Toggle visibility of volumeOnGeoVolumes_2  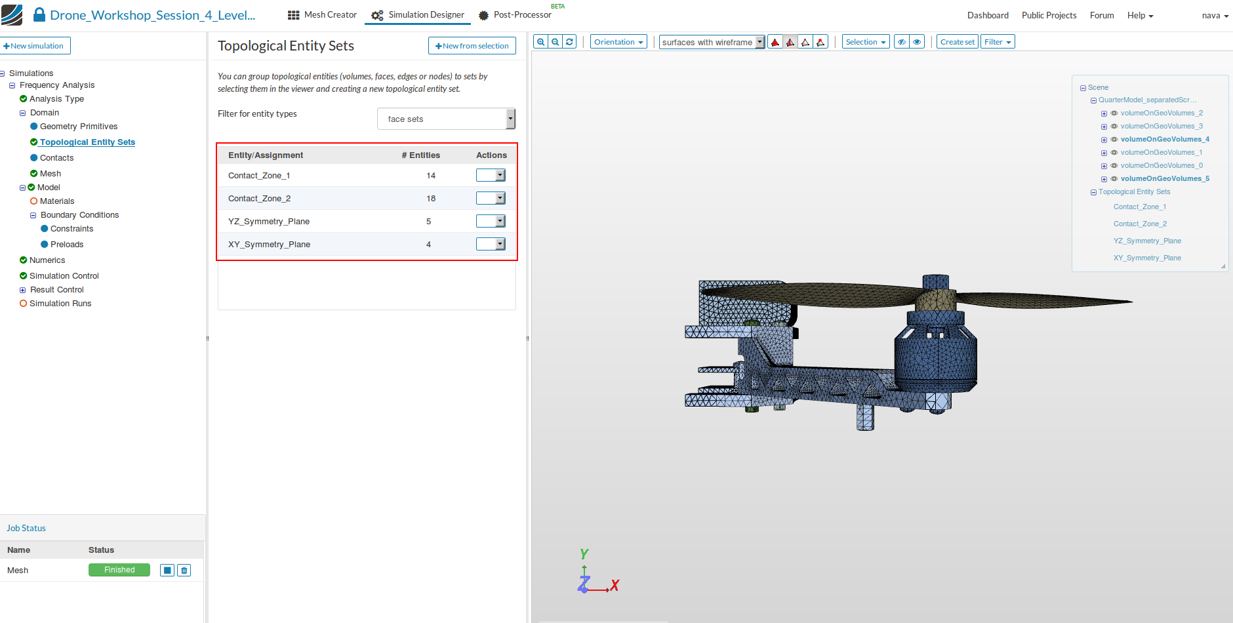(x=1114, y=113)
